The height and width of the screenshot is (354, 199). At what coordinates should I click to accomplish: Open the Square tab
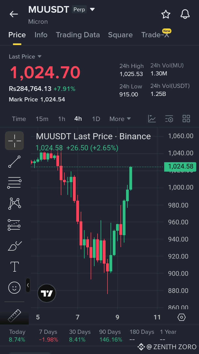(120, 35)
